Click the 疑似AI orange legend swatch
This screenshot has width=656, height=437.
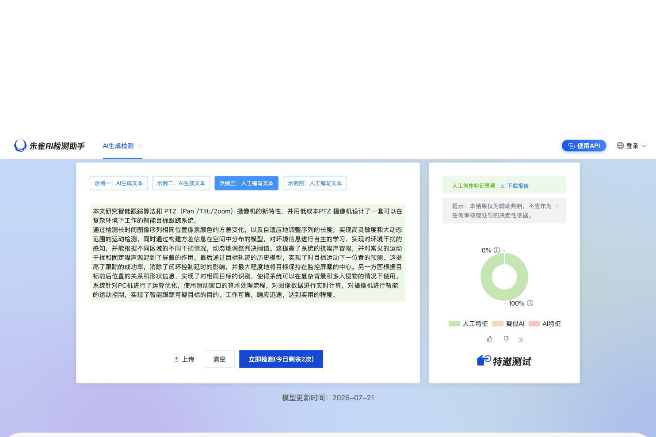498,324
